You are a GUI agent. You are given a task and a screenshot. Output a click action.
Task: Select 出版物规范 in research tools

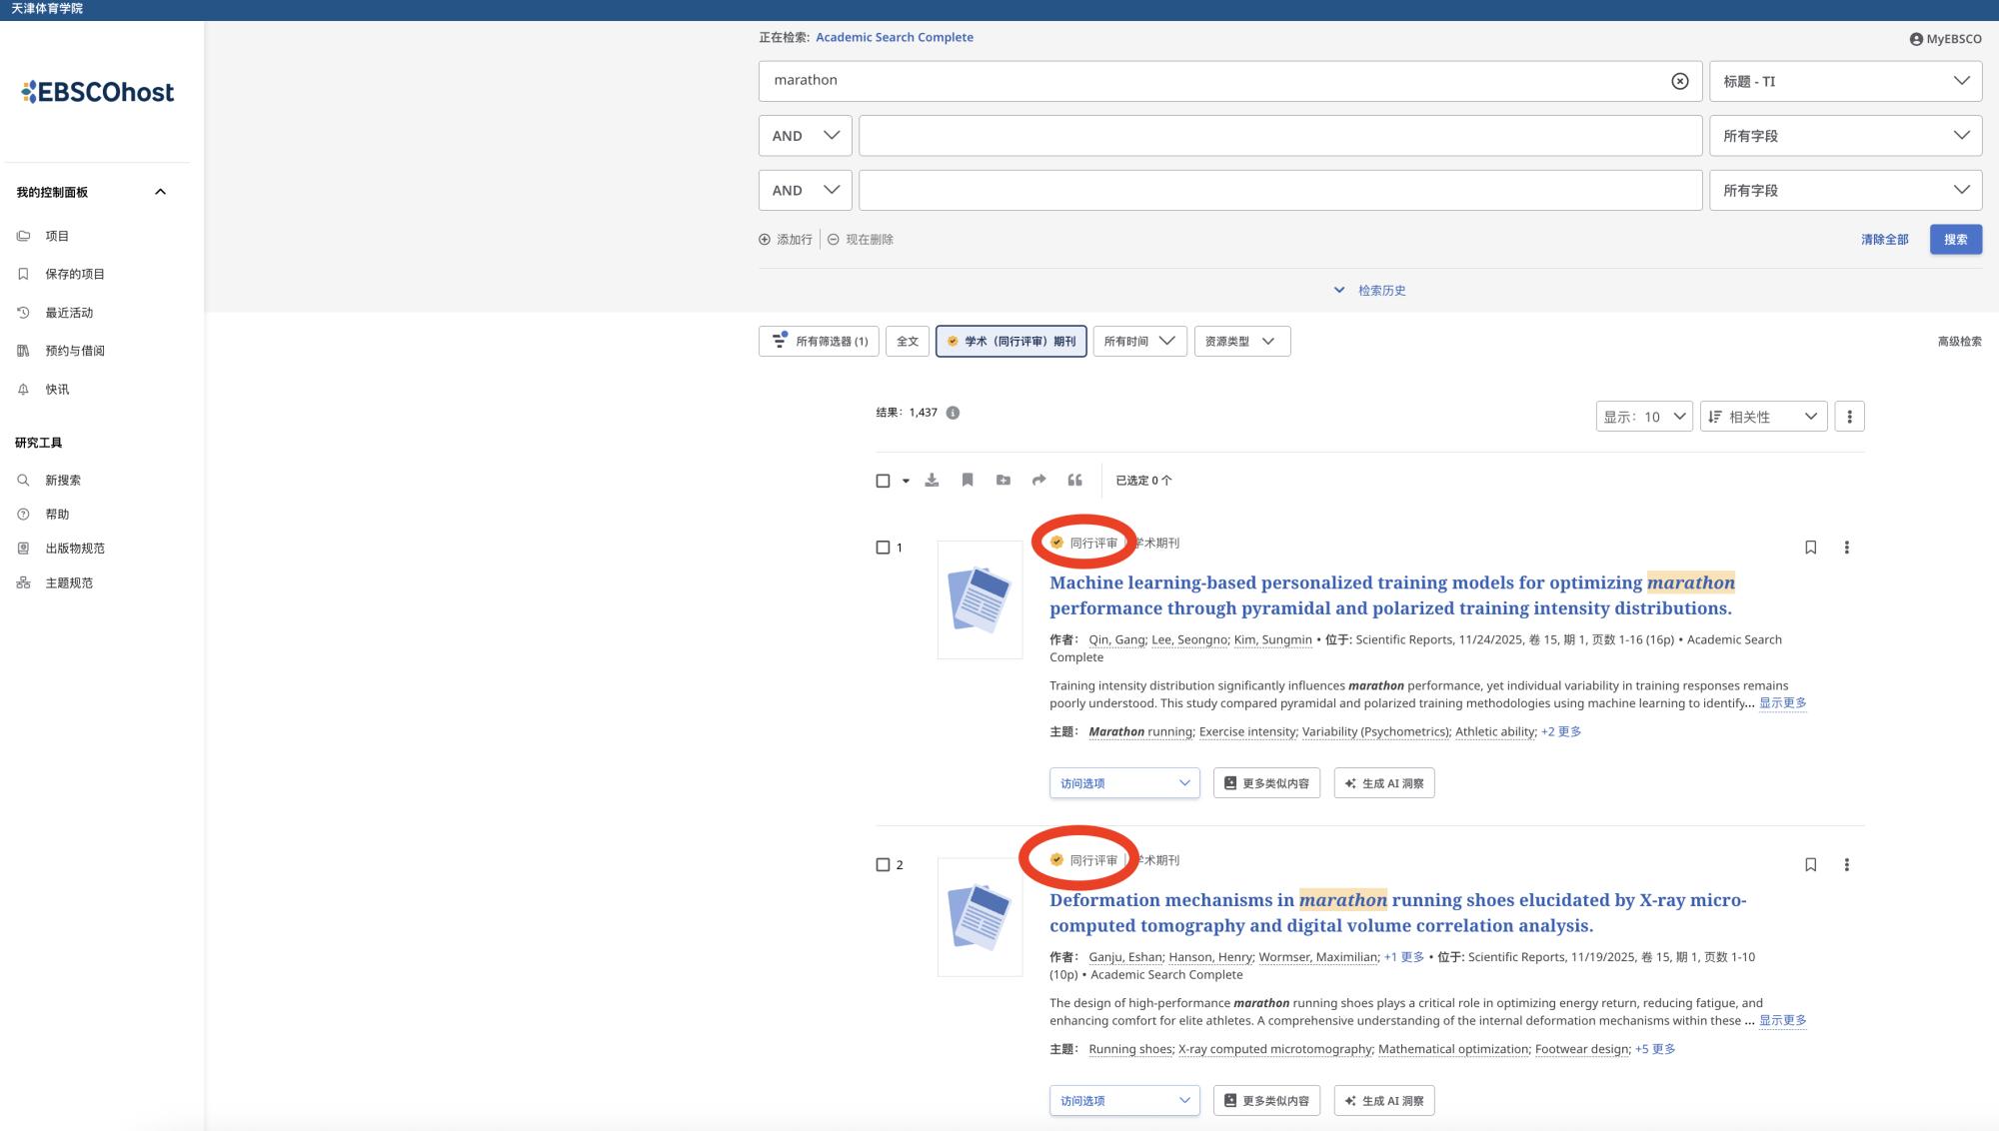pos(74,549)
